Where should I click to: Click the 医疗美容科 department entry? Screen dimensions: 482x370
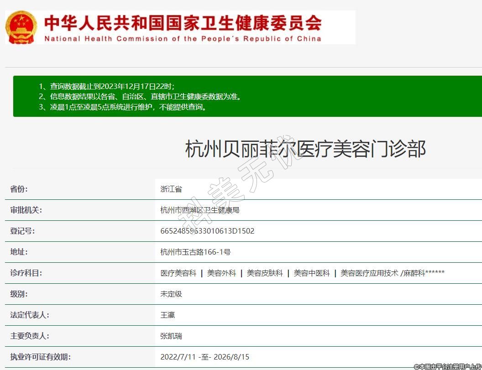tap(178, 273)
